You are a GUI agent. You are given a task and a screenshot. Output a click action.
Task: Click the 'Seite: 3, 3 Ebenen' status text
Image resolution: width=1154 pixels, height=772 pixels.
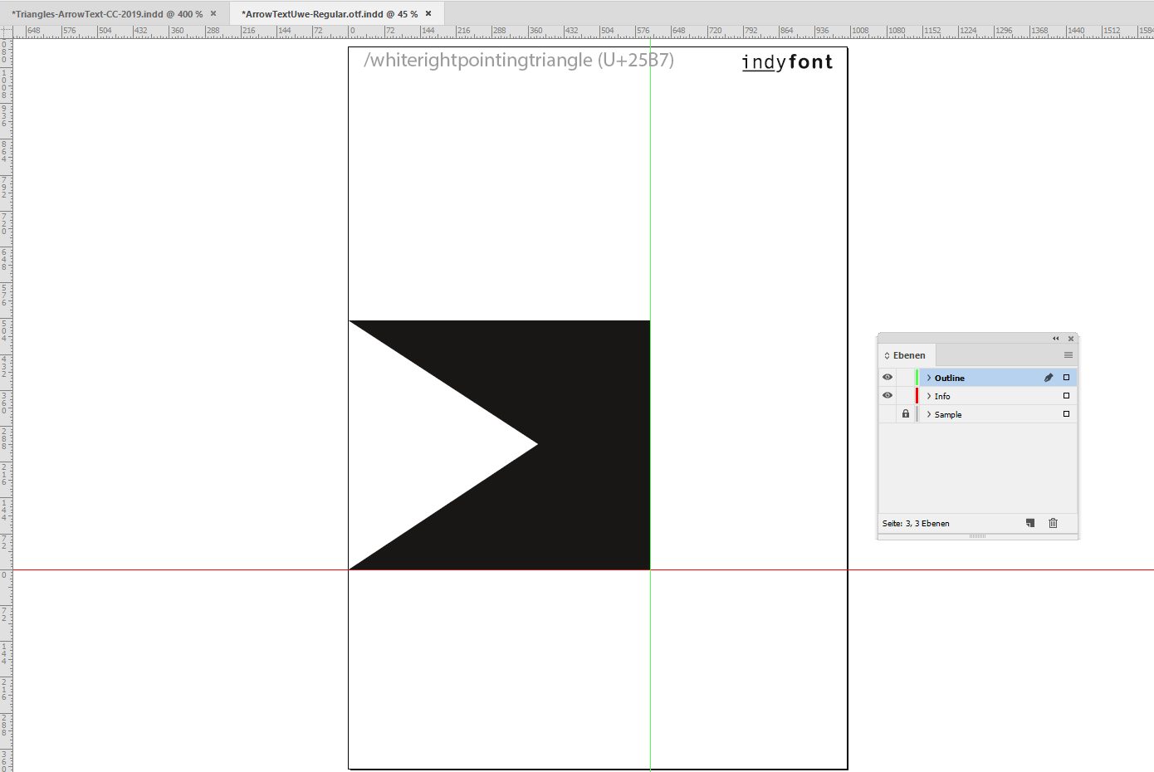[x=916, y=523]
